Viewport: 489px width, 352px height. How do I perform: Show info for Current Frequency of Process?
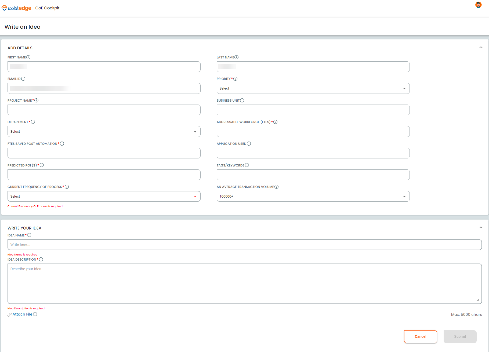tap(67, 187)
